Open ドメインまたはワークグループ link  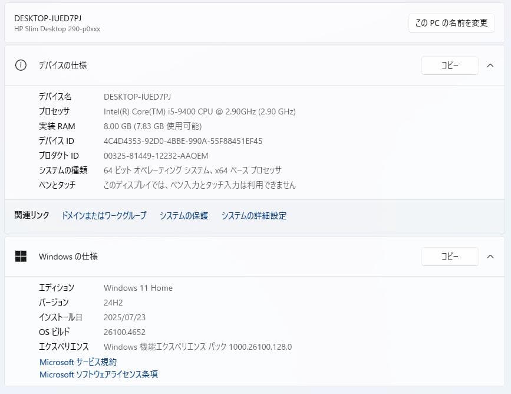pos(104,215)
